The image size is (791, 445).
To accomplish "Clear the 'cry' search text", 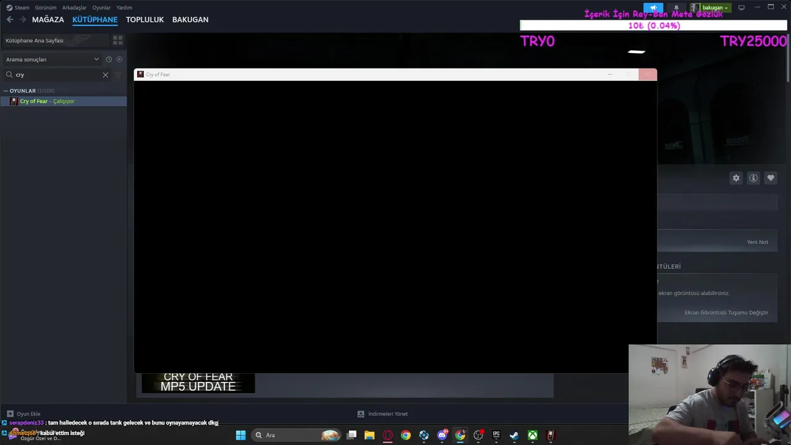I will pos(105,75).
